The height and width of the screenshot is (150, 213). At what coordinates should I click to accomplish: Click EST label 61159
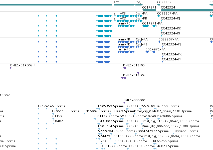pyautogui.click(x=57, y=116)
